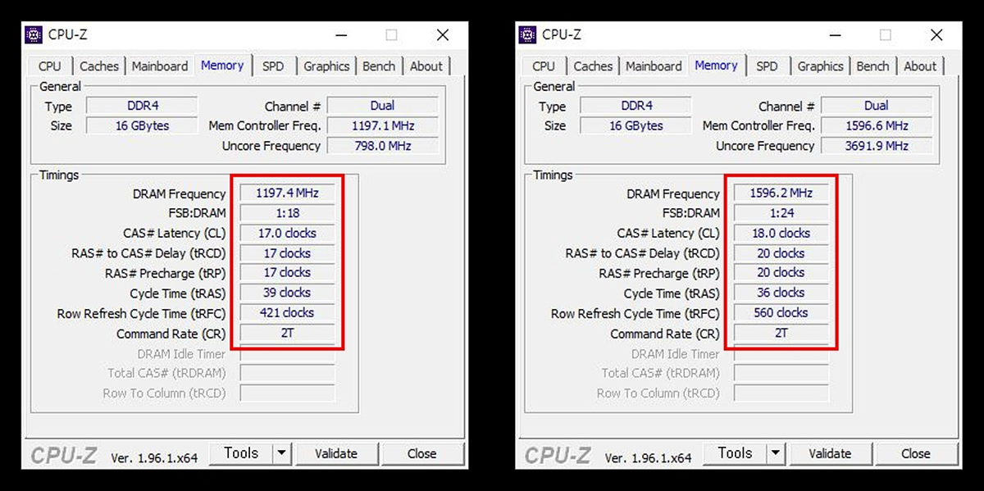This screenshot has height=491, width=984.
Task: Click Size field 16 GBytes in right window
Action: pos(635,125)
